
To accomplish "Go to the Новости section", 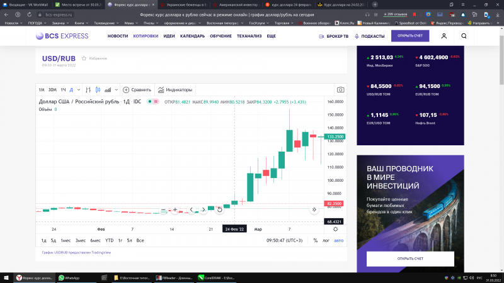I will [118, 36].
